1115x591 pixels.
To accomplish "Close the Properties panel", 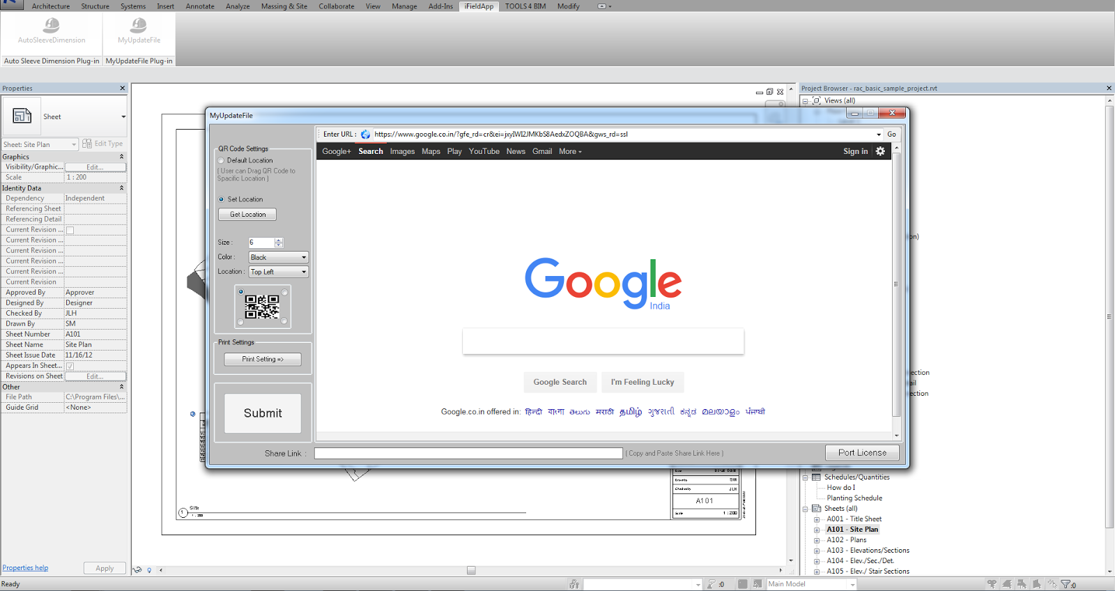I will (123, 89).
